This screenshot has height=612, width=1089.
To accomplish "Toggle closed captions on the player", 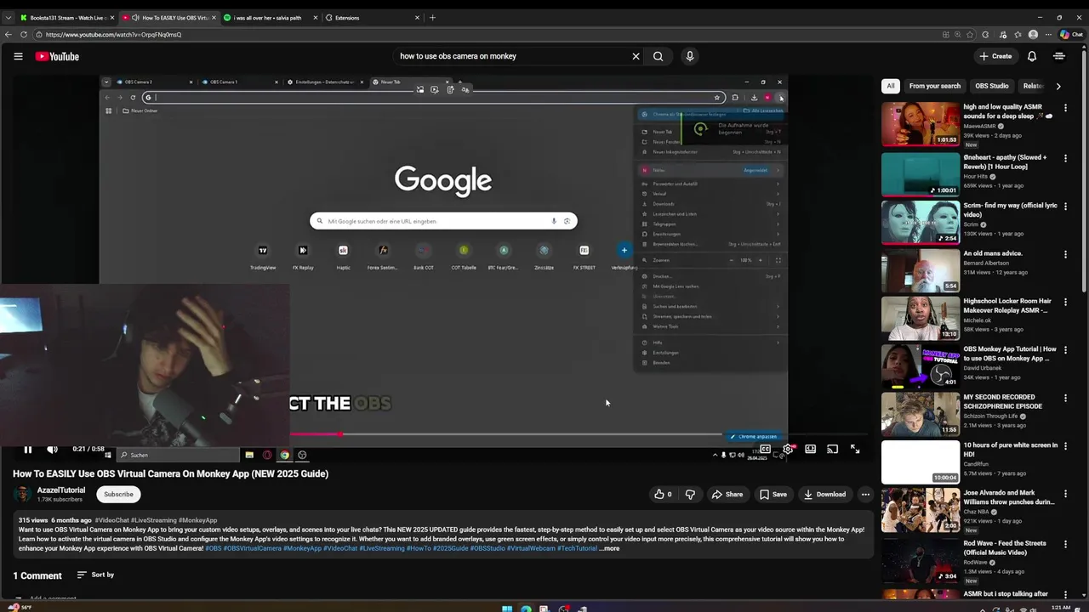I will tap(765, 450).
